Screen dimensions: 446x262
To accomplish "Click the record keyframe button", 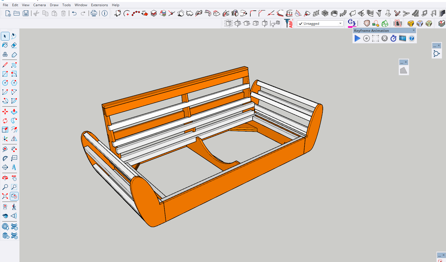I will 366,38.
